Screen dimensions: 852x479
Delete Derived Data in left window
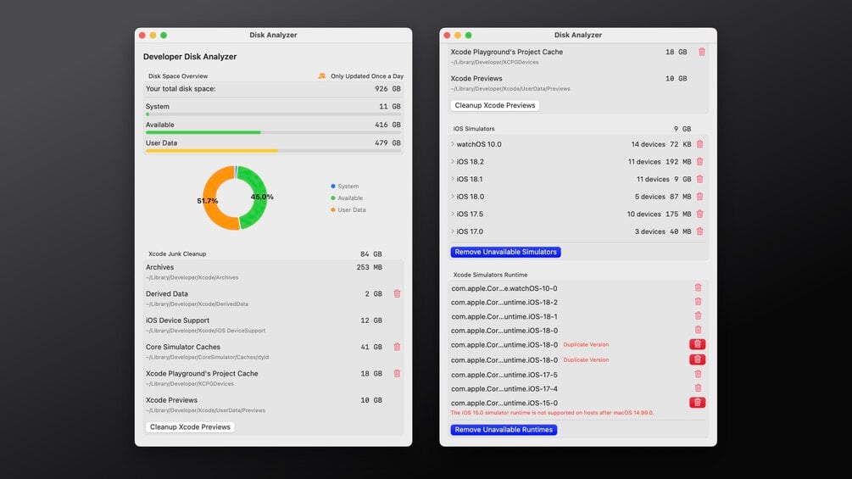point(397,294)
